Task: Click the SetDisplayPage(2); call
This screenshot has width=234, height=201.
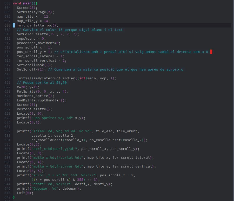Action: click(35, 12)
